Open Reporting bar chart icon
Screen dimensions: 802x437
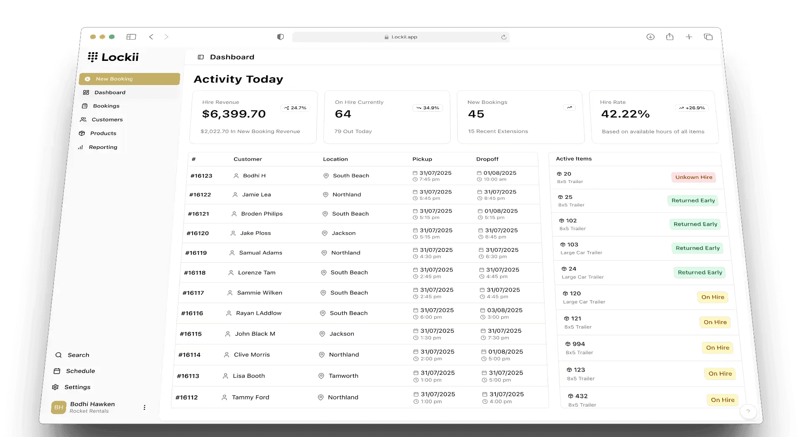[80, 147]
